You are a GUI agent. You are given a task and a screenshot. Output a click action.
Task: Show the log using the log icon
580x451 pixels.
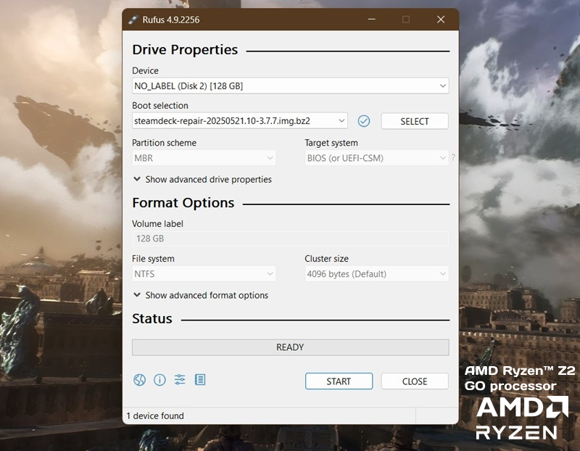coord(200,380)
